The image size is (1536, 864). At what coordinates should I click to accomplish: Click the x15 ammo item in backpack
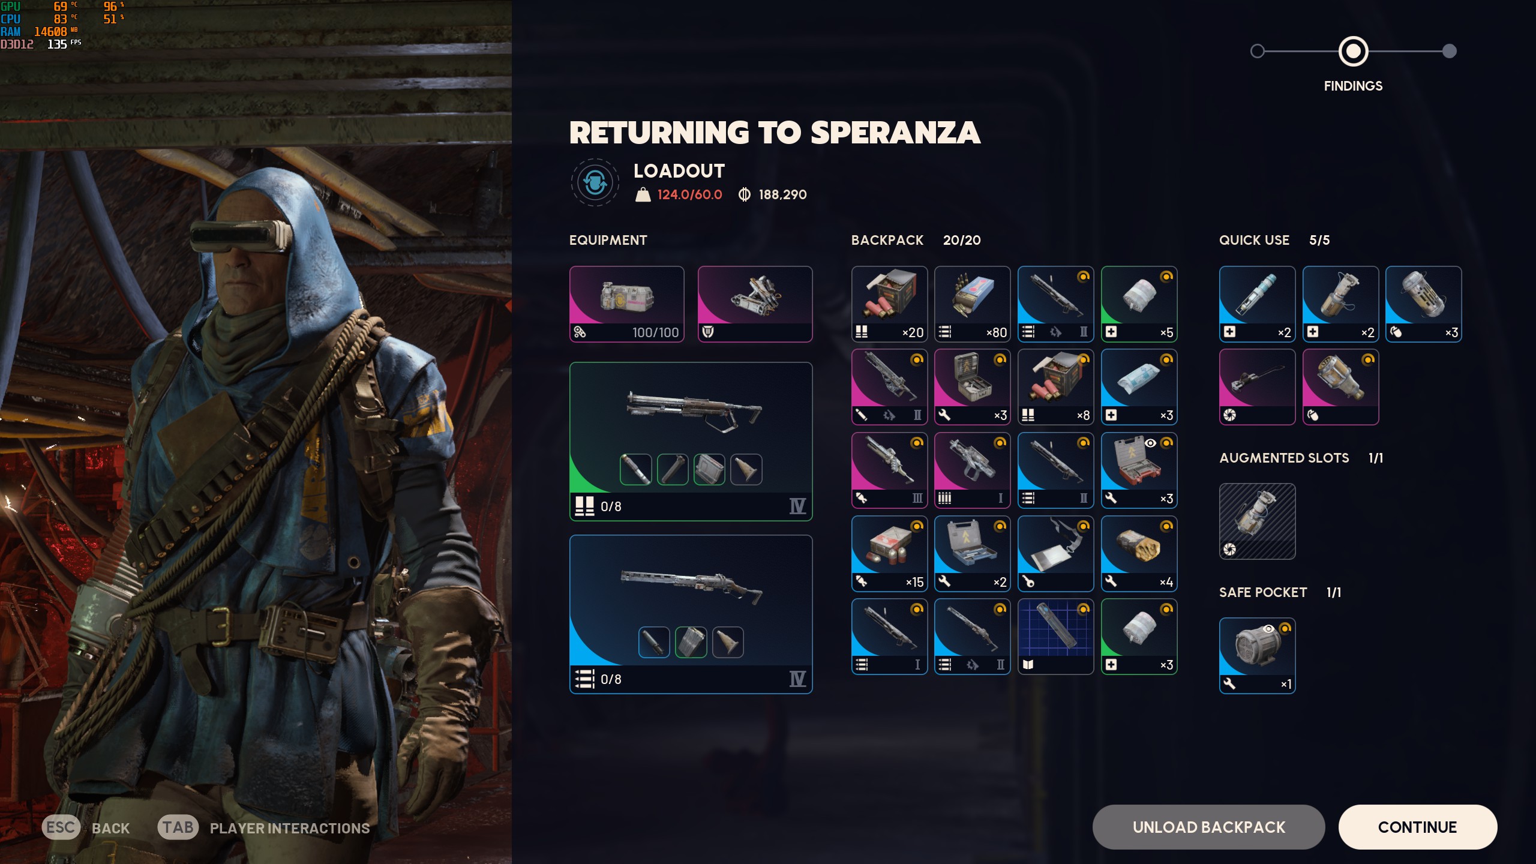tap(889, 554)
